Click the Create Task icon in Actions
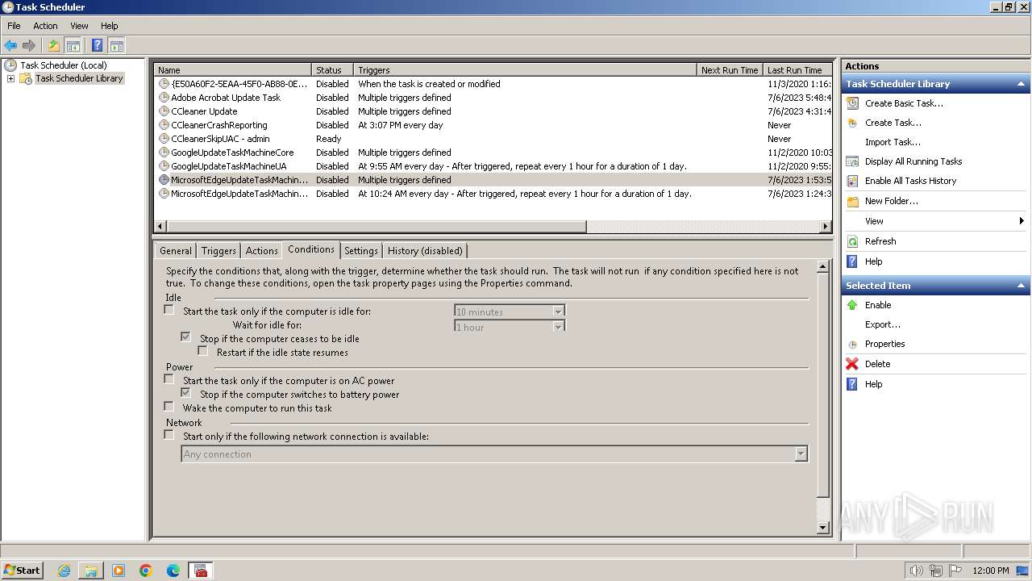1032x581 pixels. 852,123
